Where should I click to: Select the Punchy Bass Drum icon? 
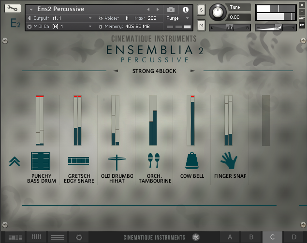point(41,161)
